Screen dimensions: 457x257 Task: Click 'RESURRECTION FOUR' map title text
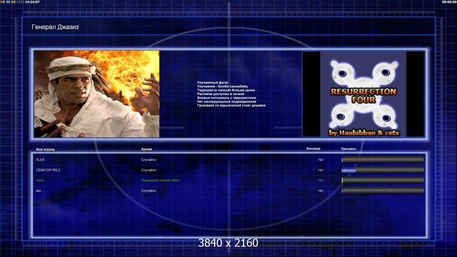tap(364, 96)
